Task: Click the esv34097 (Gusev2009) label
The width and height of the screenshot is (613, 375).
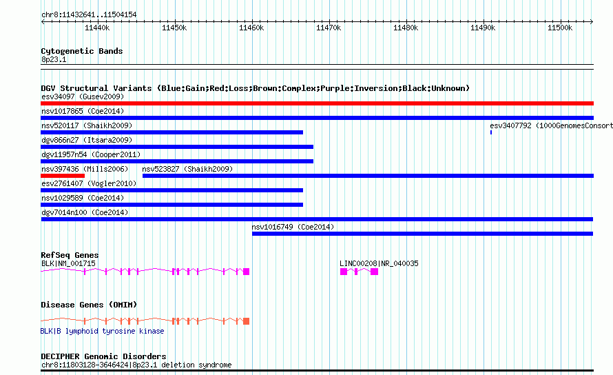Action: (83, 97)
